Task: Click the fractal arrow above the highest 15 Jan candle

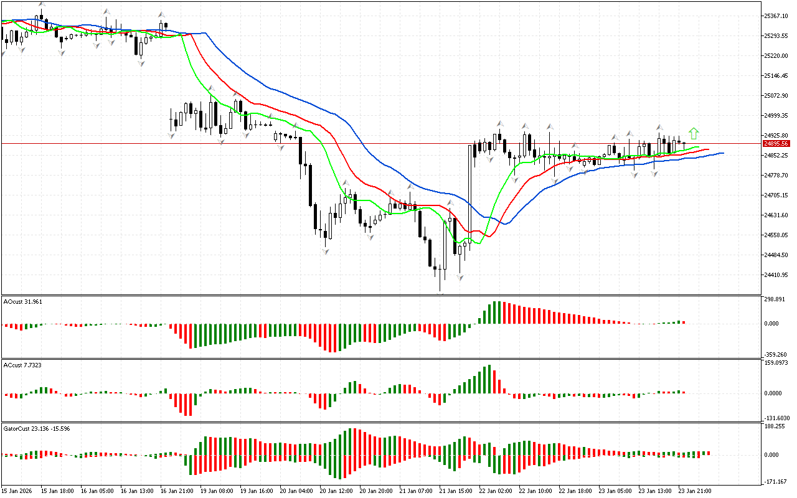Action: pyautogui.click(x=42, y=4)
